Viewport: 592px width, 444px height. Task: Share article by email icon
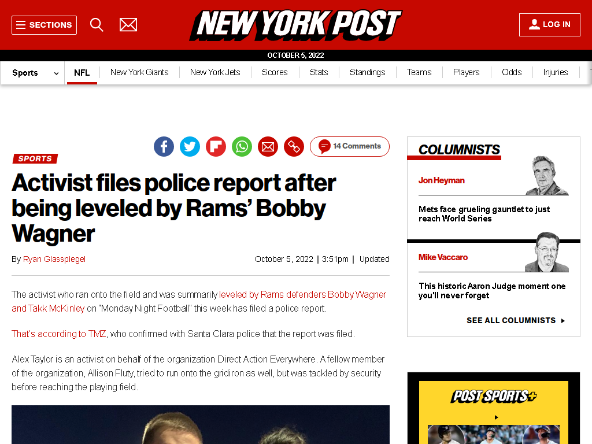click(x=268, y=146)
